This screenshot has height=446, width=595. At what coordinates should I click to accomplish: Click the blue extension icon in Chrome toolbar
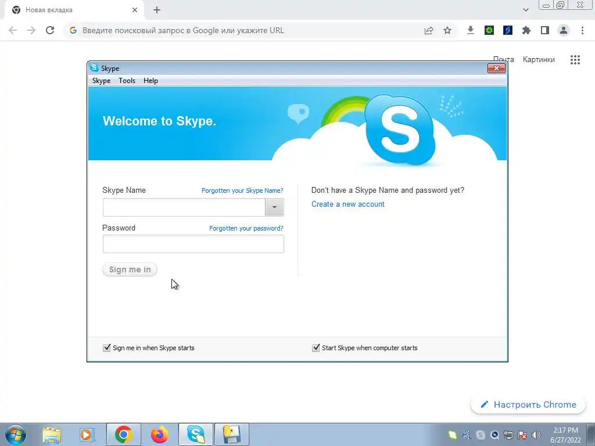click(x=508, y=30)
